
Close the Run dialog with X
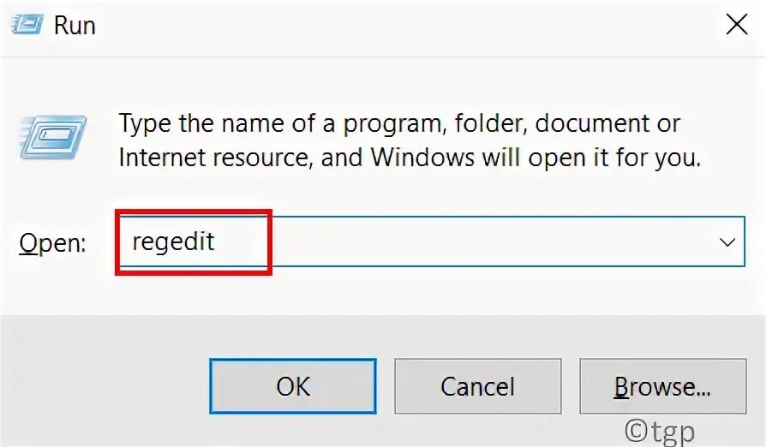point(736,24)
